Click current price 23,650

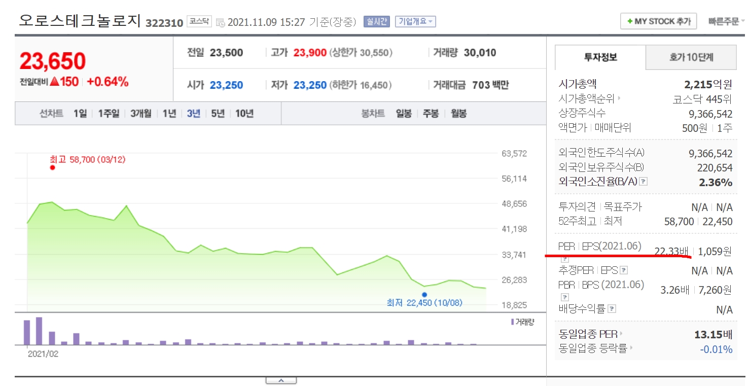53,61
